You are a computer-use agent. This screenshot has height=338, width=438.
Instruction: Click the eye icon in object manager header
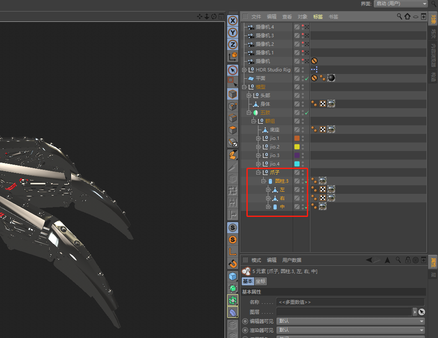coord(416,17)
